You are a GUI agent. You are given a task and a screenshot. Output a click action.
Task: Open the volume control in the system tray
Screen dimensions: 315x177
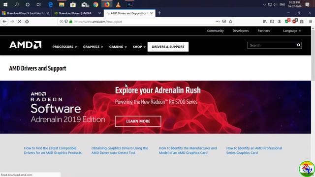coord(275,4)
